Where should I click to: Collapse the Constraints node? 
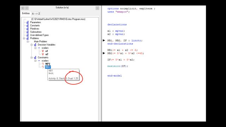(31, 58)
